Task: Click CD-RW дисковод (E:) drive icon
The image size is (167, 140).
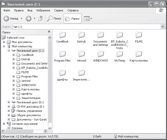Action: pyautogui.click(x=13, y=106)
